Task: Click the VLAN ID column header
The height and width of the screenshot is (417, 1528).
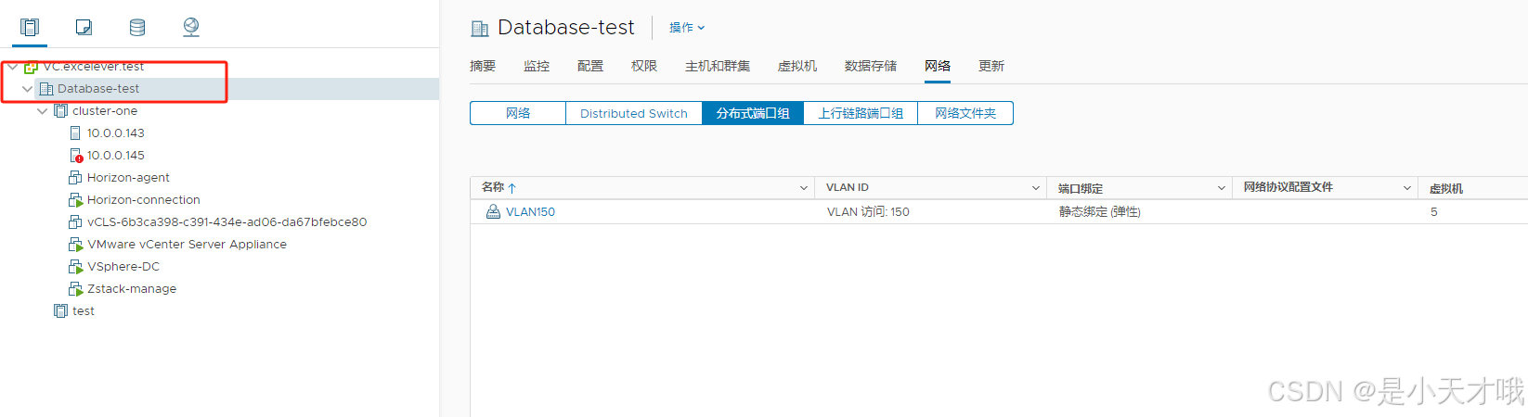Action: tap(848, 188)
